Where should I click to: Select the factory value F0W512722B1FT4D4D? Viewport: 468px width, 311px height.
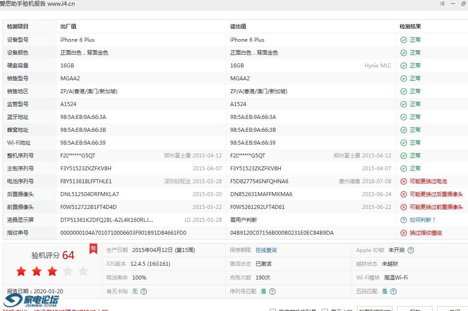tap(88, 207)
